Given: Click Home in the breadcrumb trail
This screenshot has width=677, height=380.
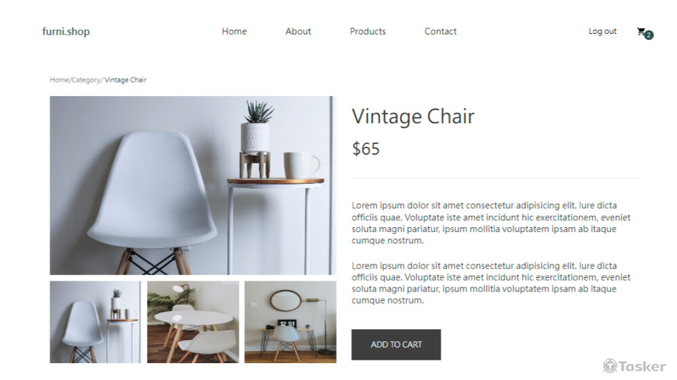Looking at the screenshot, I should (x=59, y=80).
